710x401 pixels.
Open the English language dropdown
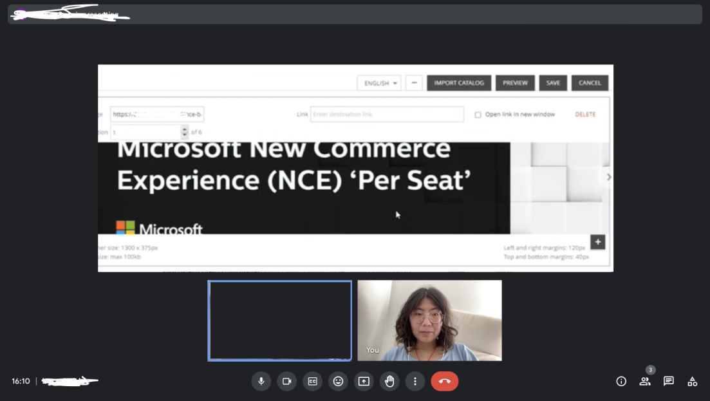click(379, 83)
